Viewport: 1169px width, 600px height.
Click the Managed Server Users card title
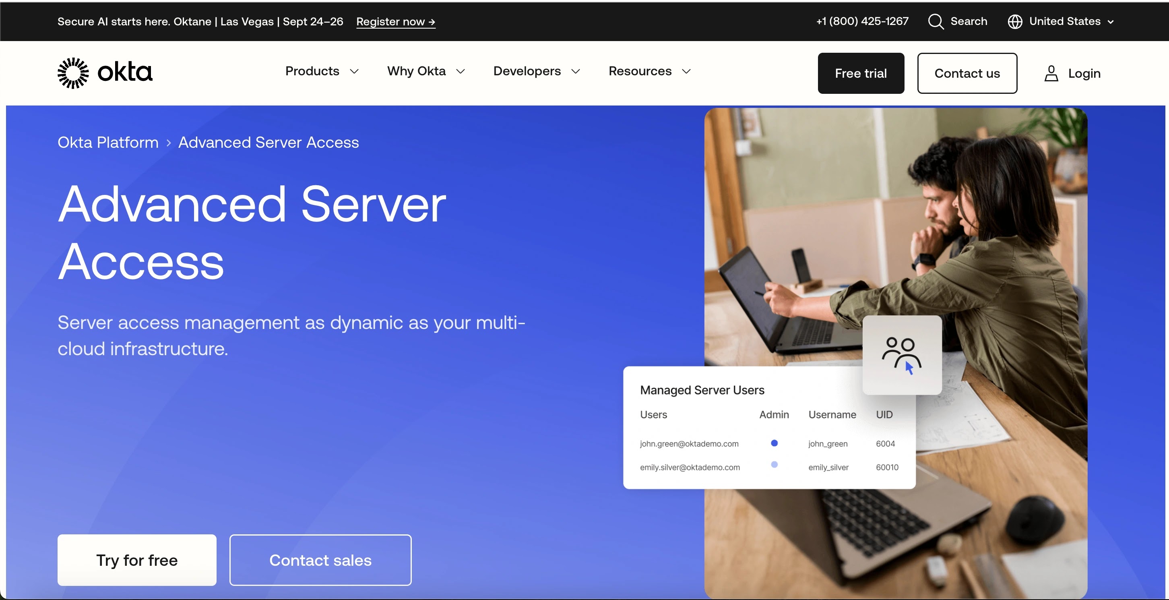702,390
